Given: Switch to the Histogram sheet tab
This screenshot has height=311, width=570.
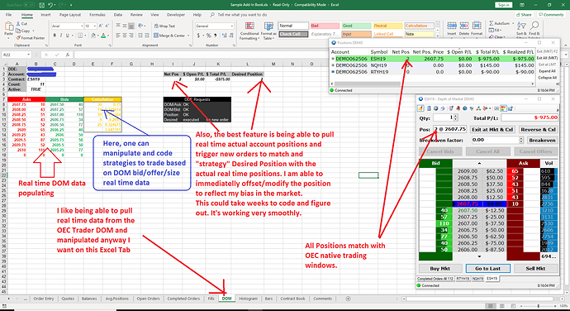Looking at the screenshot, I should [x=249, y=299].
